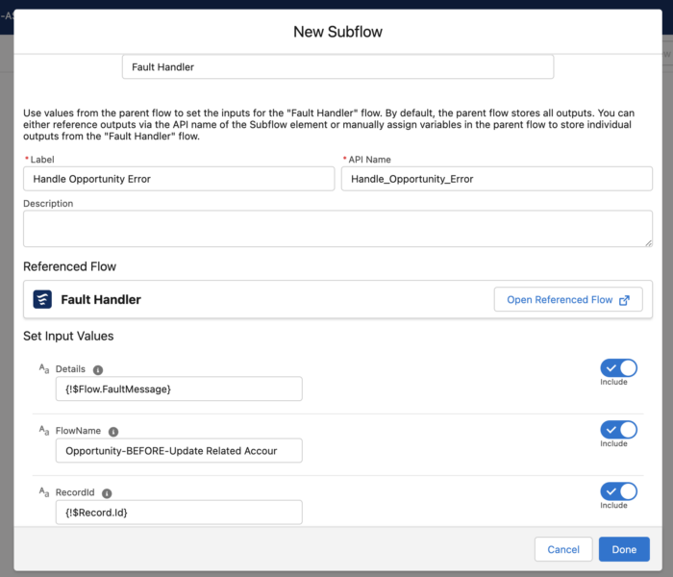Click the Fault Handler flow search field
This screenshot has width=673, height=577.
pyautogui.click(x=337, y=67)
